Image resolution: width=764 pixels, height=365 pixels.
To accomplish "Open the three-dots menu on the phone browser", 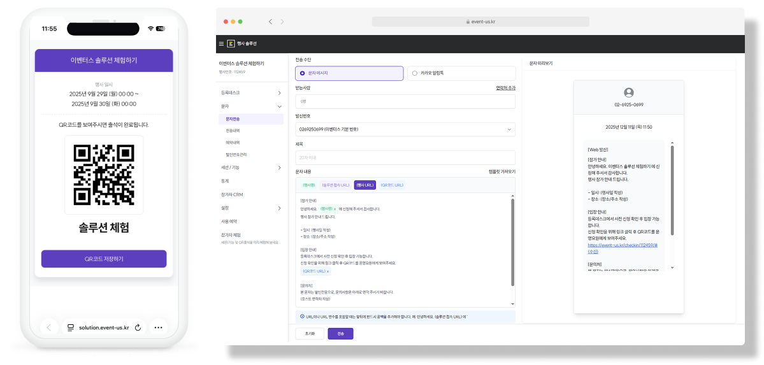I will (158, 327).
